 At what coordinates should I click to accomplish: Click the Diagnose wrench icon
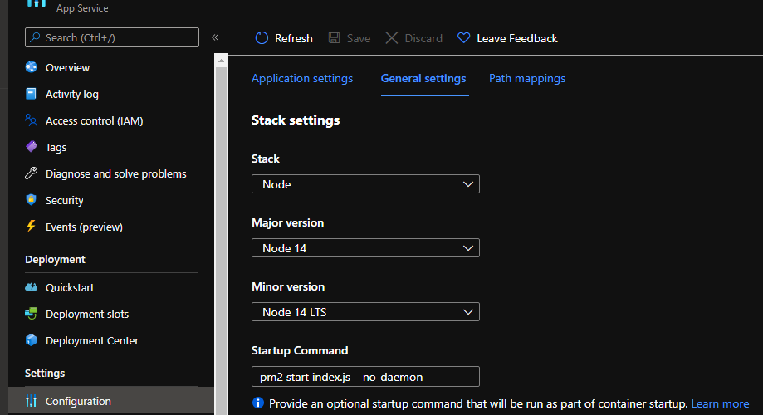click(32, 173)
